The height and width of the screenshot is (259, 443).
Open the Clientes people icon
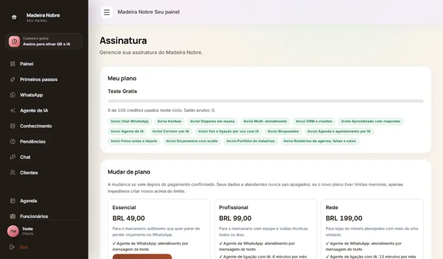pyautogui.click(x=13, y=172)
